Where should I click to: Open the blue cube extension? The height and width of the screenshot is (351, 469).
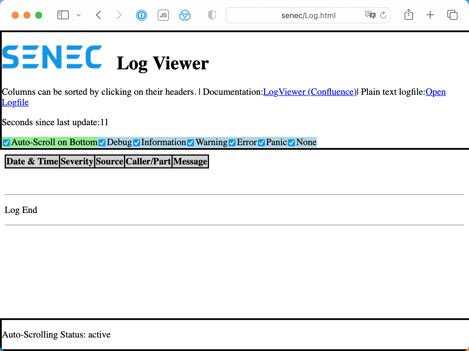pyautogui.click(x=185, y=15)
